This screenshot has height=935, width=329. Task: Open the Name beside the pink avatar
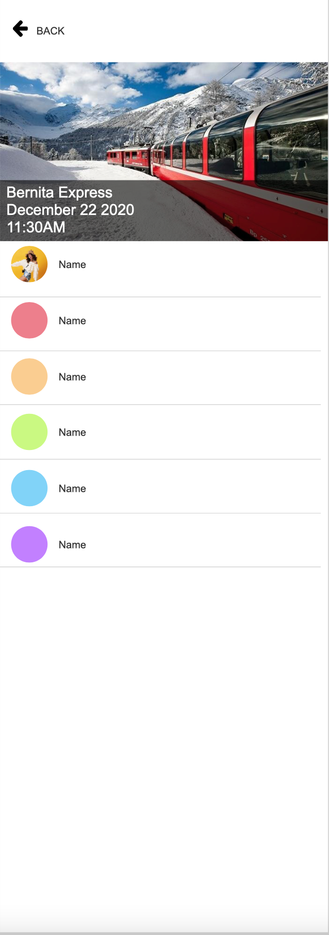[x=72, y=321]
